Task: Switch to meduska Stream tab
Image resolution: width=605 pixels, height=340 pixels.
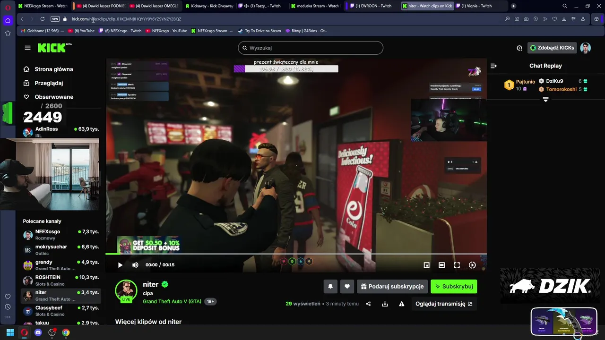Action: pyautogui.click(x=315, y=6)
